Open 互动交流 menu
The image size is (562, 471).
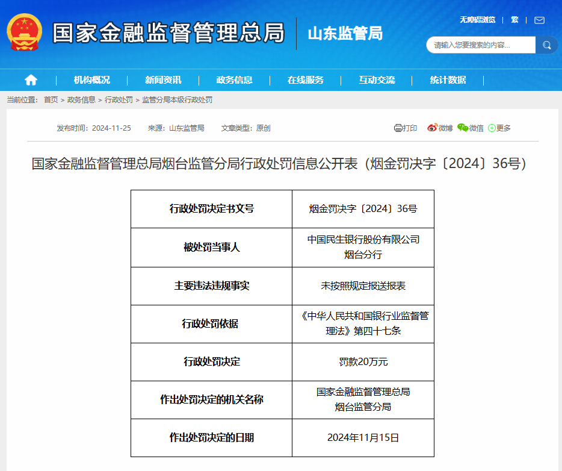(377, 80)
